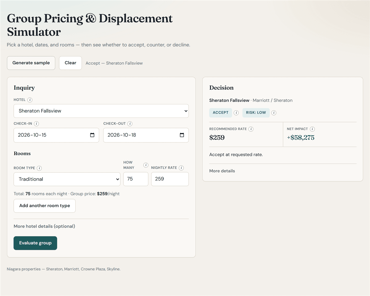
Task: Click the NIGHTLY RATE info icon
Action: pos(181,168)
